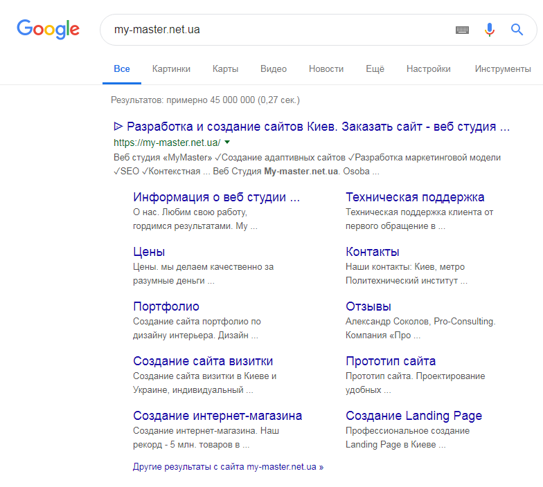Open the Цены sitelink
The height and width of the screenshot is (487, 543).
coord(149,252)
